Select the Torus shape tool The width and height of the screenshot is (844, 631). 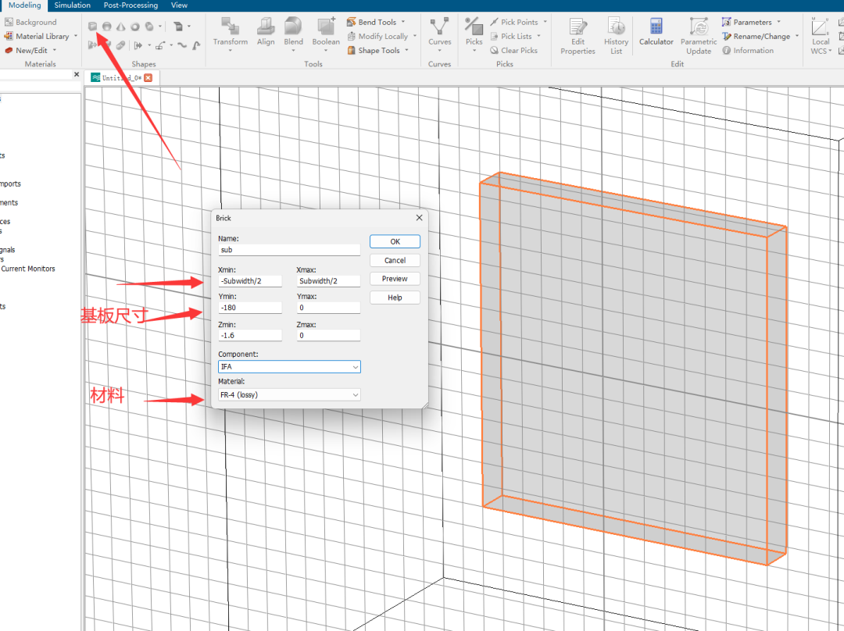tap(135, 26)
